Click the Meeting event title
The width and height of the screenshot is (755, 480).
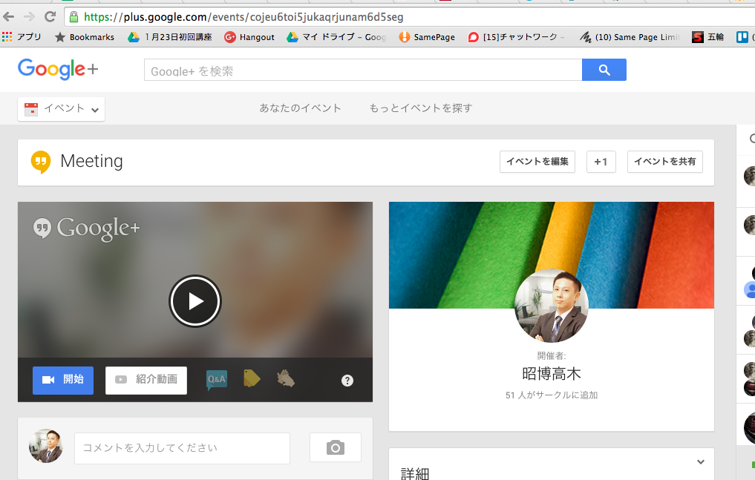tap(91, 161)
